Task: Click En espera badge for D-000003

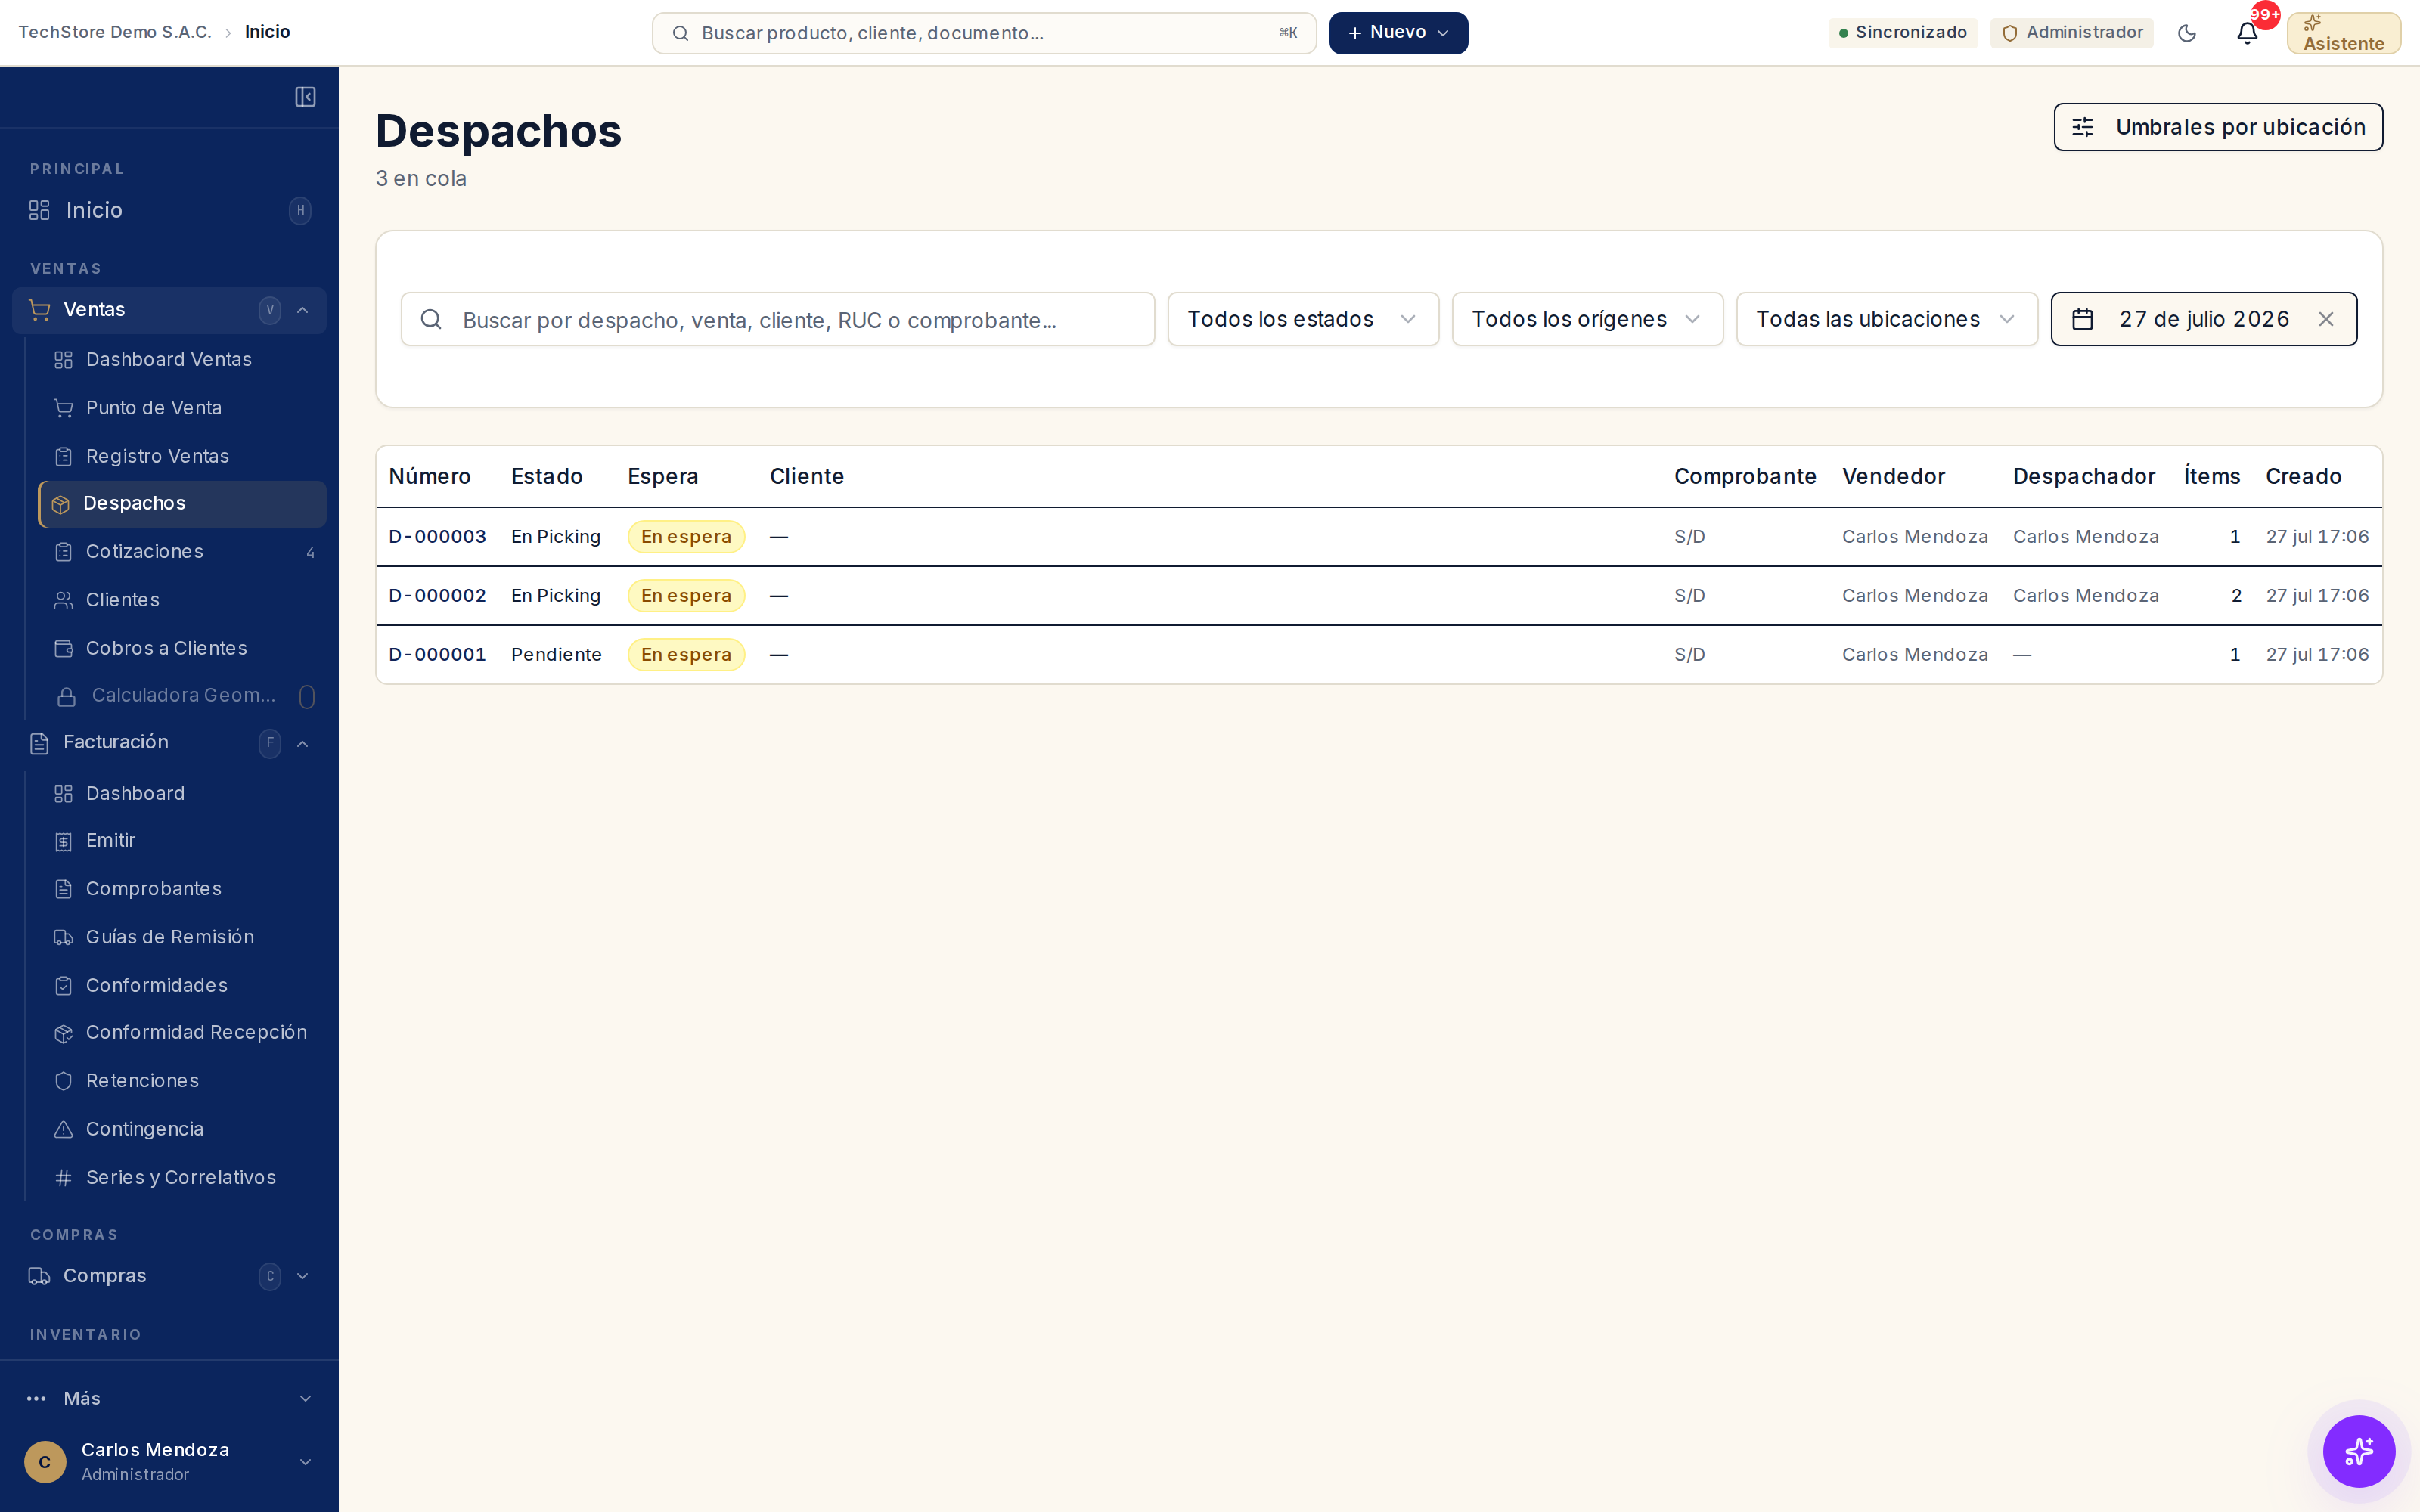Action: (x=686, y=537)
